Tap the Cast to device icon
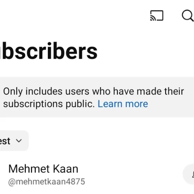Image resolution: width=194 pixels, height=194 pixels. (157, 16)
